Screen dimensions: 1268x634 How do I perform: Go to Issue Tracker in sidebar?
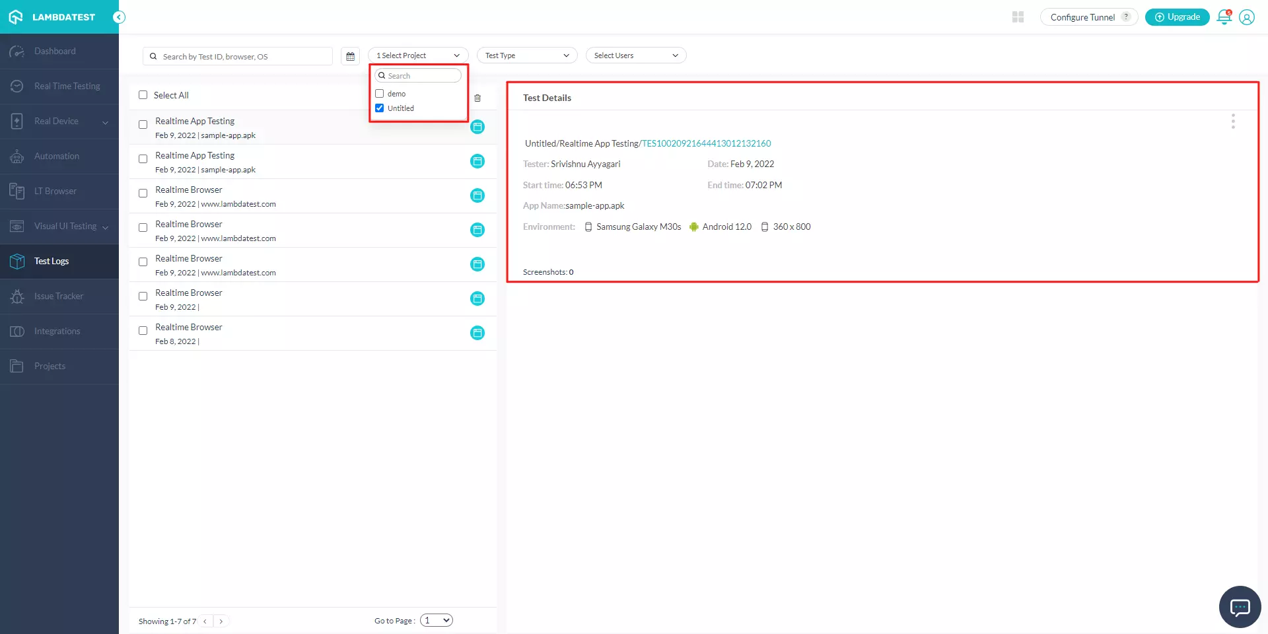(x=59, y=297)
